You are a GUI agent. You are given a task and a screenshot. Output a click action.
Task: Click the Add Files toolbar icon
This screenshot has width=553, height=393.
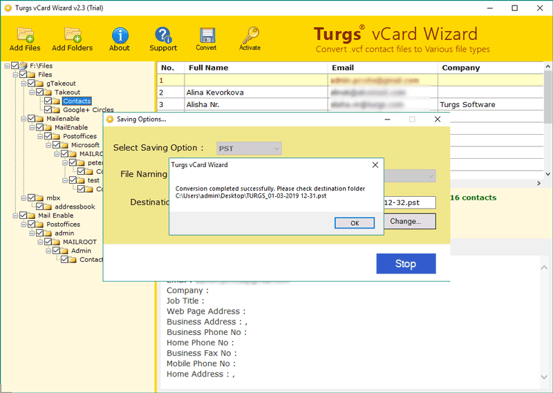coord(25,35)
